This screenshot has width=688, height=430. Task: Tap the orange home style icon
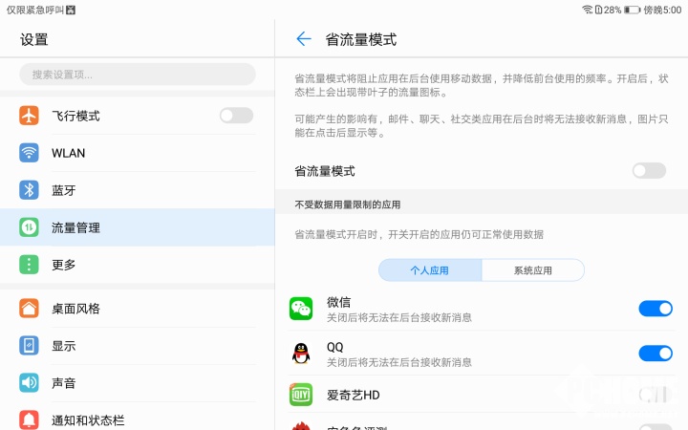[x=29, y=309]
